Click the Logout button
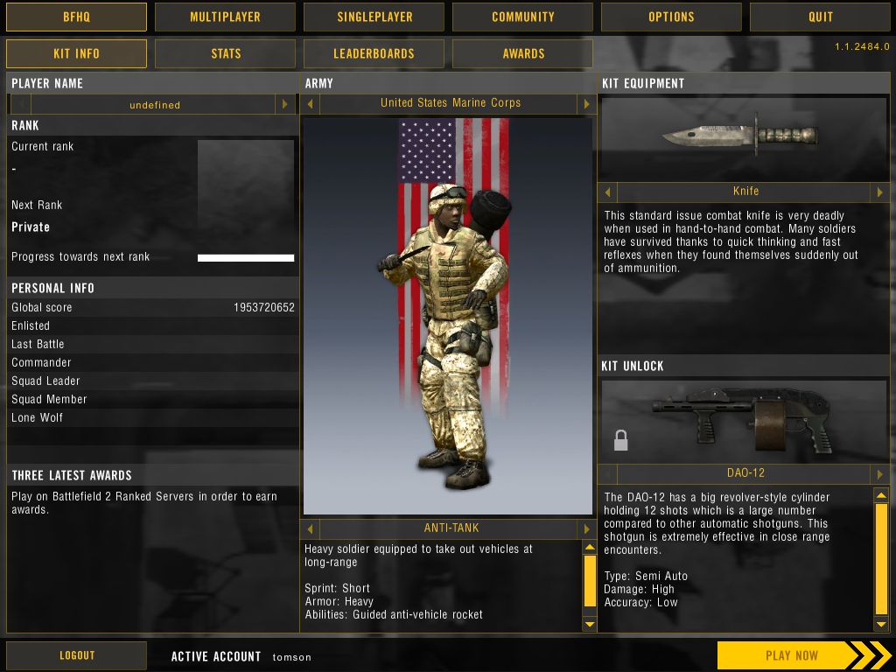 [x=76, y=655]
